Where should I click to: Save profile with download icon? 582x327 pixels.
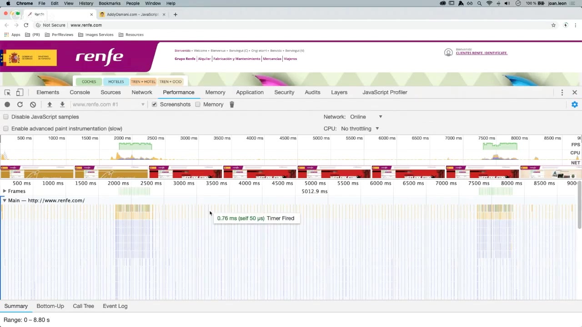point(62,104)
